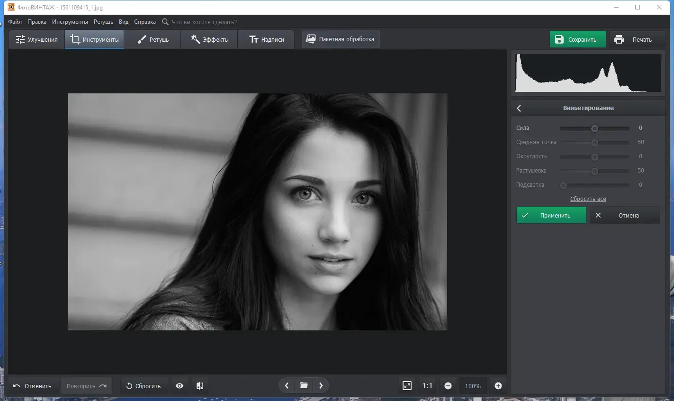The image size is (674, 401).
Task: Switch to the Ретушь tab
Action: (x=153, y=39)
